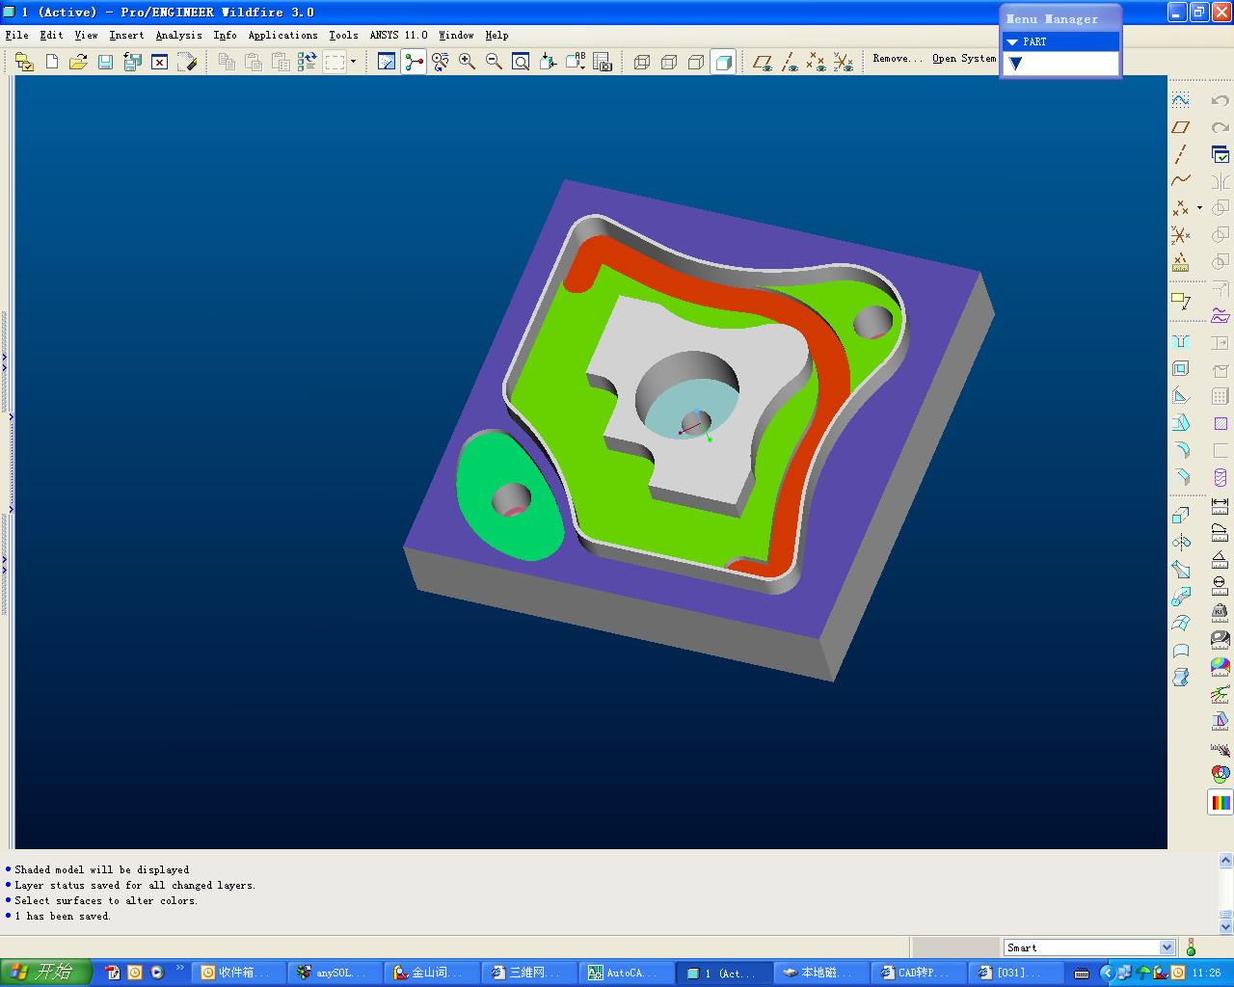
Task: Click the Mass Properties weight icon
Action: [1221, 613]
